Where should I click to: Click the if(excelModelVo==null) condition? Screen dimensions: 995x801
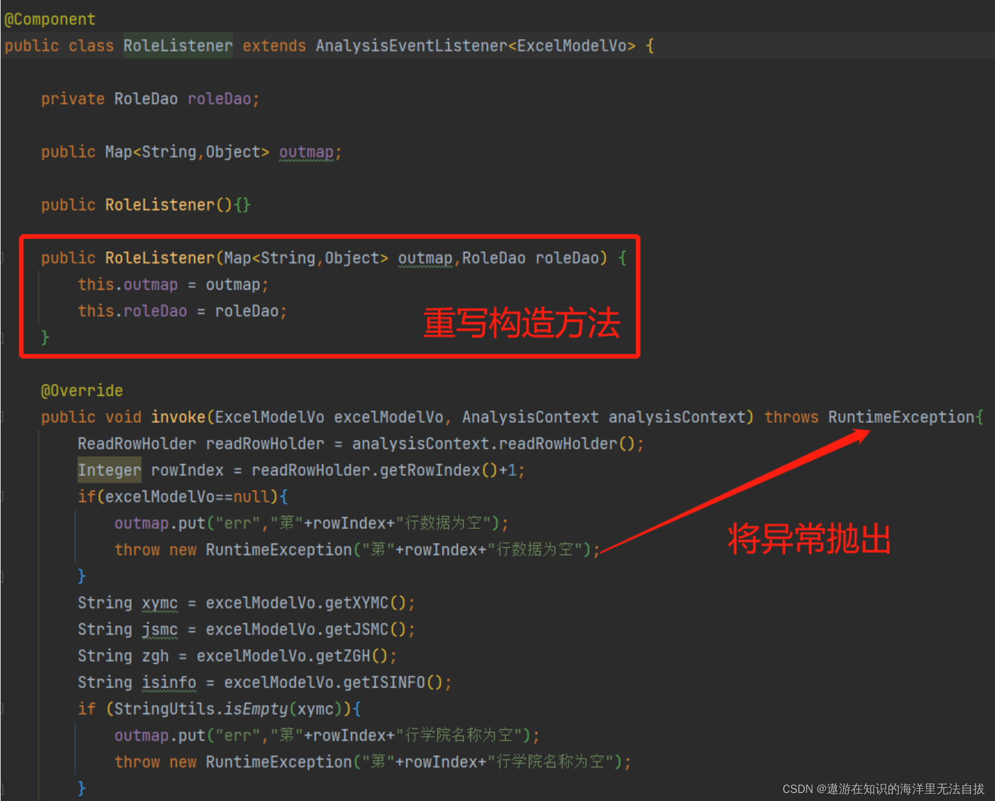coord(182,497)
